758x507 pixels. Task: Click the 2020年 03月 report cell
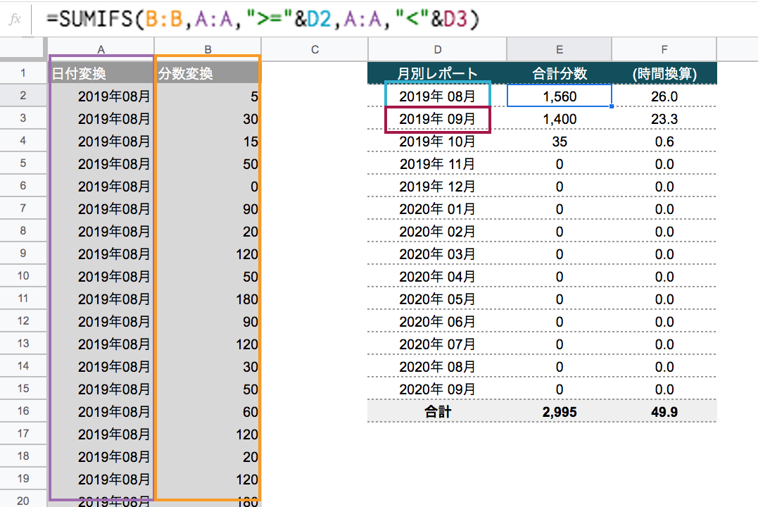tap(438, 254)
